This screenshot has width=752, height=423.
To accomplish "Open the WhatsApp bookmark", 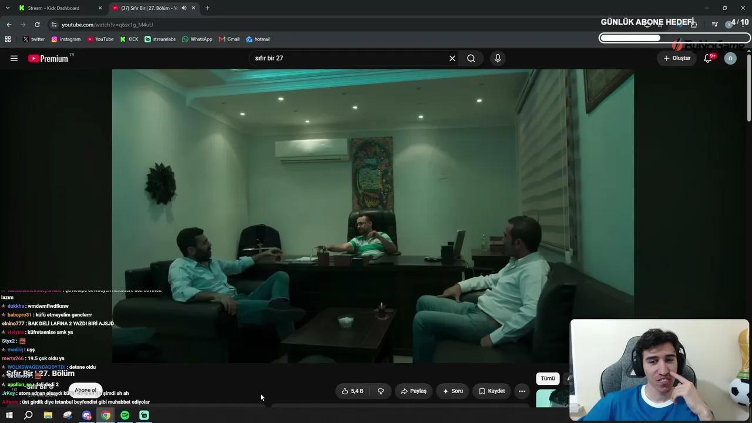I will [197, 39].
